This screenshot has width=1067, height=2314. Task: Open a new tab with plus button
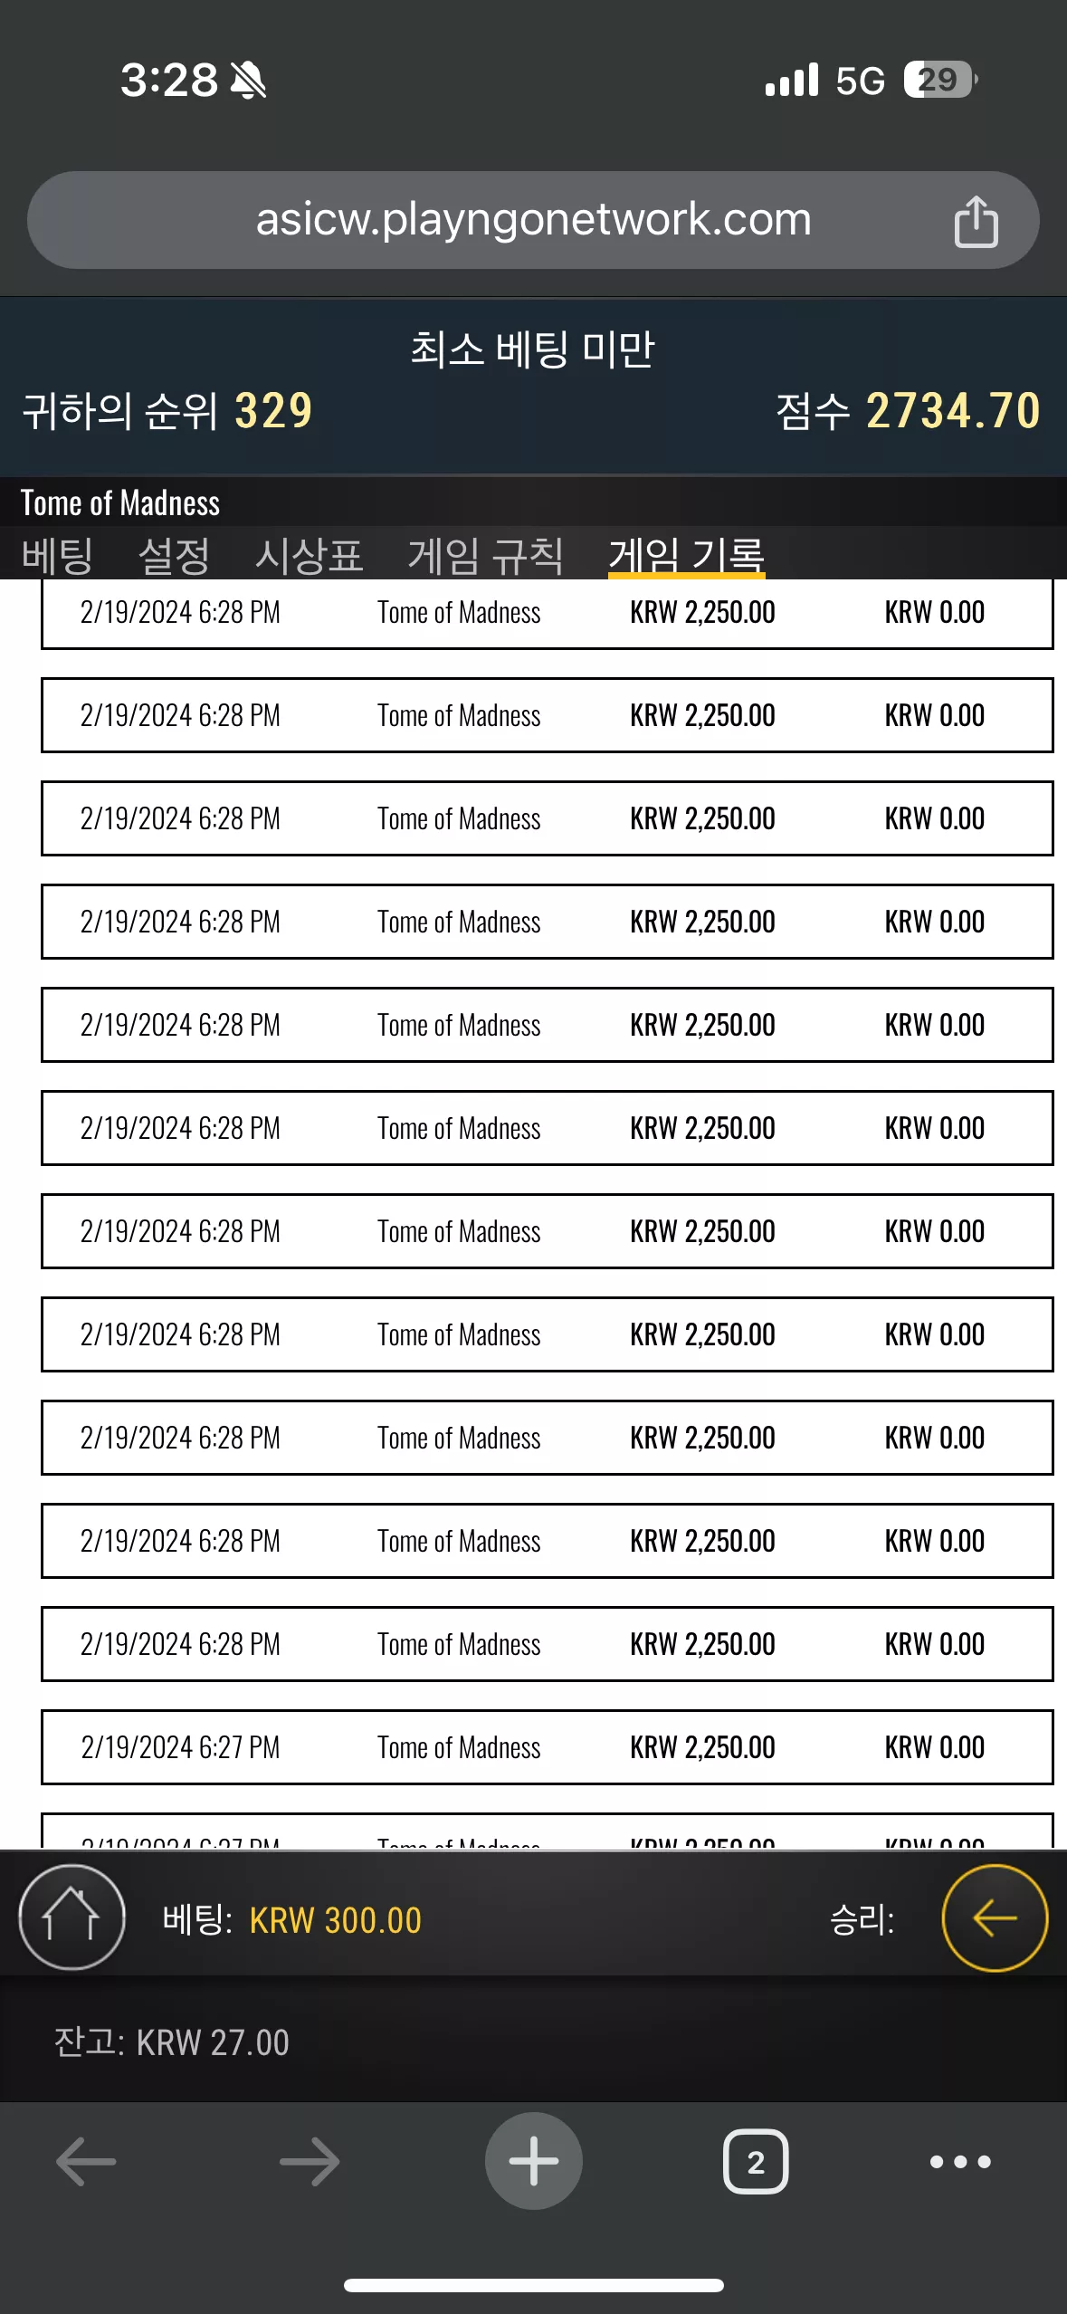(533, 2161)
